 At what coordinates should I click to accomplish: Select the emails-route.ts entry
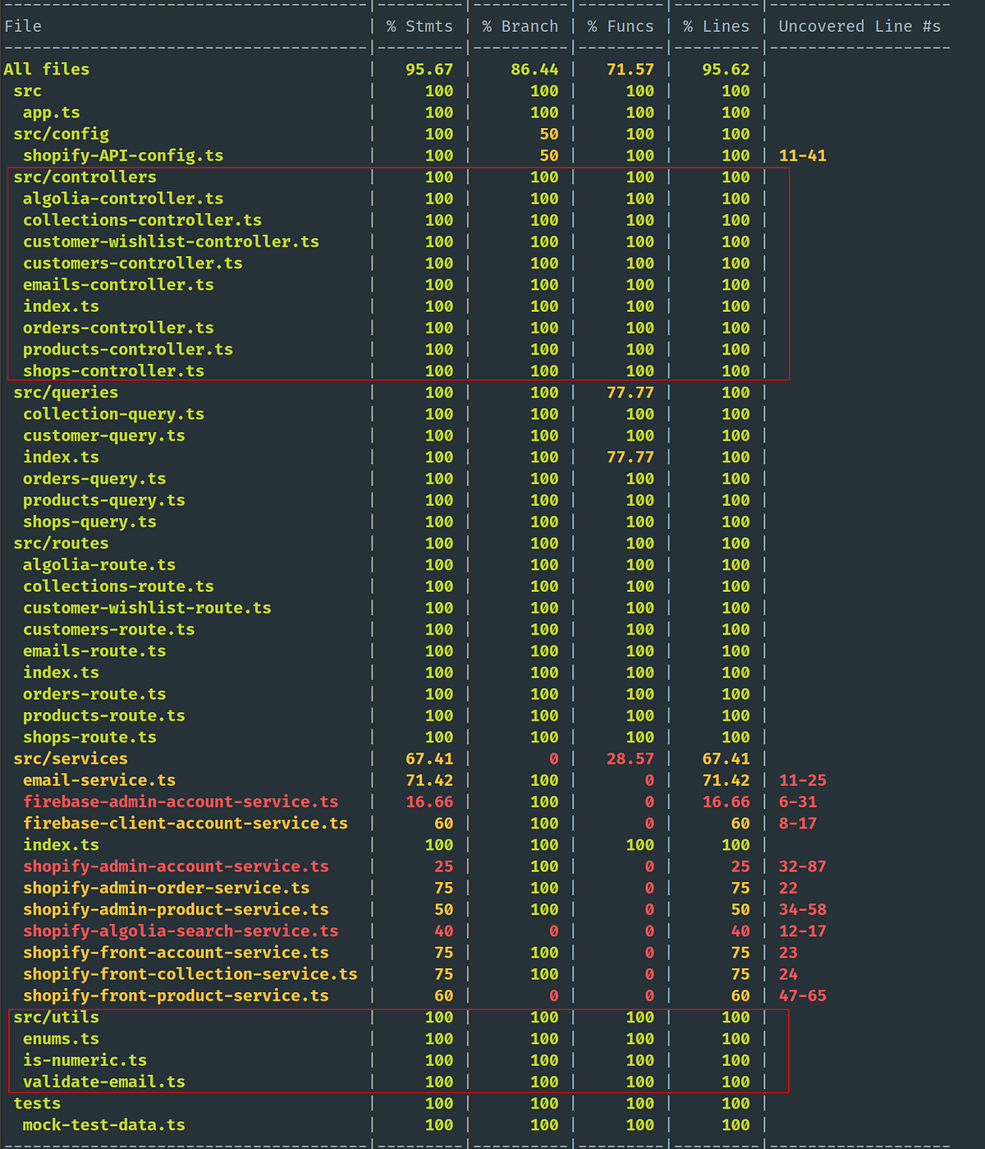[93, 650]
